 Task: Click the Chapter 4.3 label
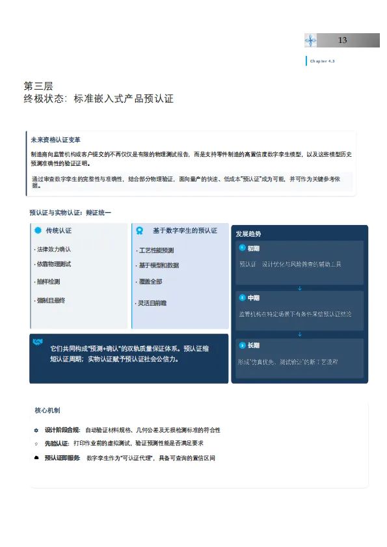tap(322, 61)
